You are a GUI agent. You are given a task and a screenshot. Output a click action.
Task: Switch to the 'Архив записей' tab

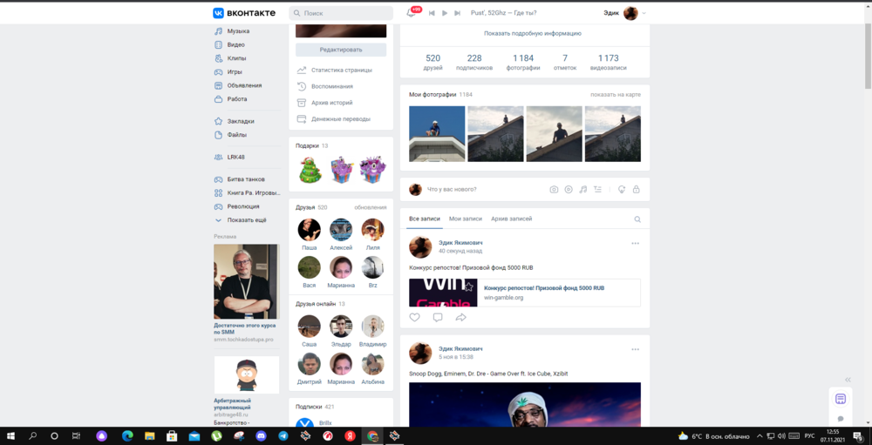[x=511, y=219]
